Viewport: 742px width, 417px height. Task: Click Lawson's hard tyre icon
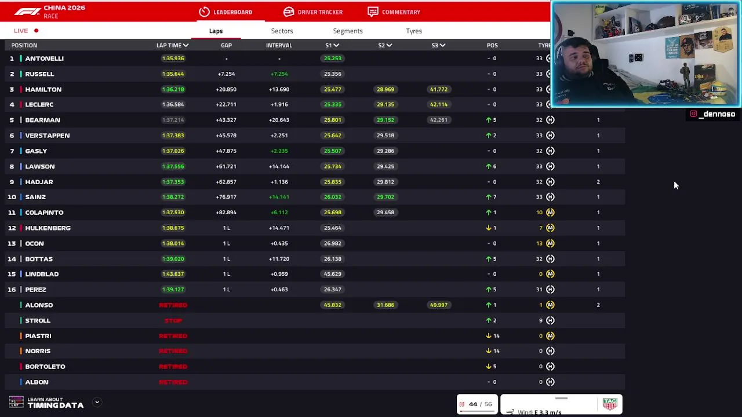(550, 166)
